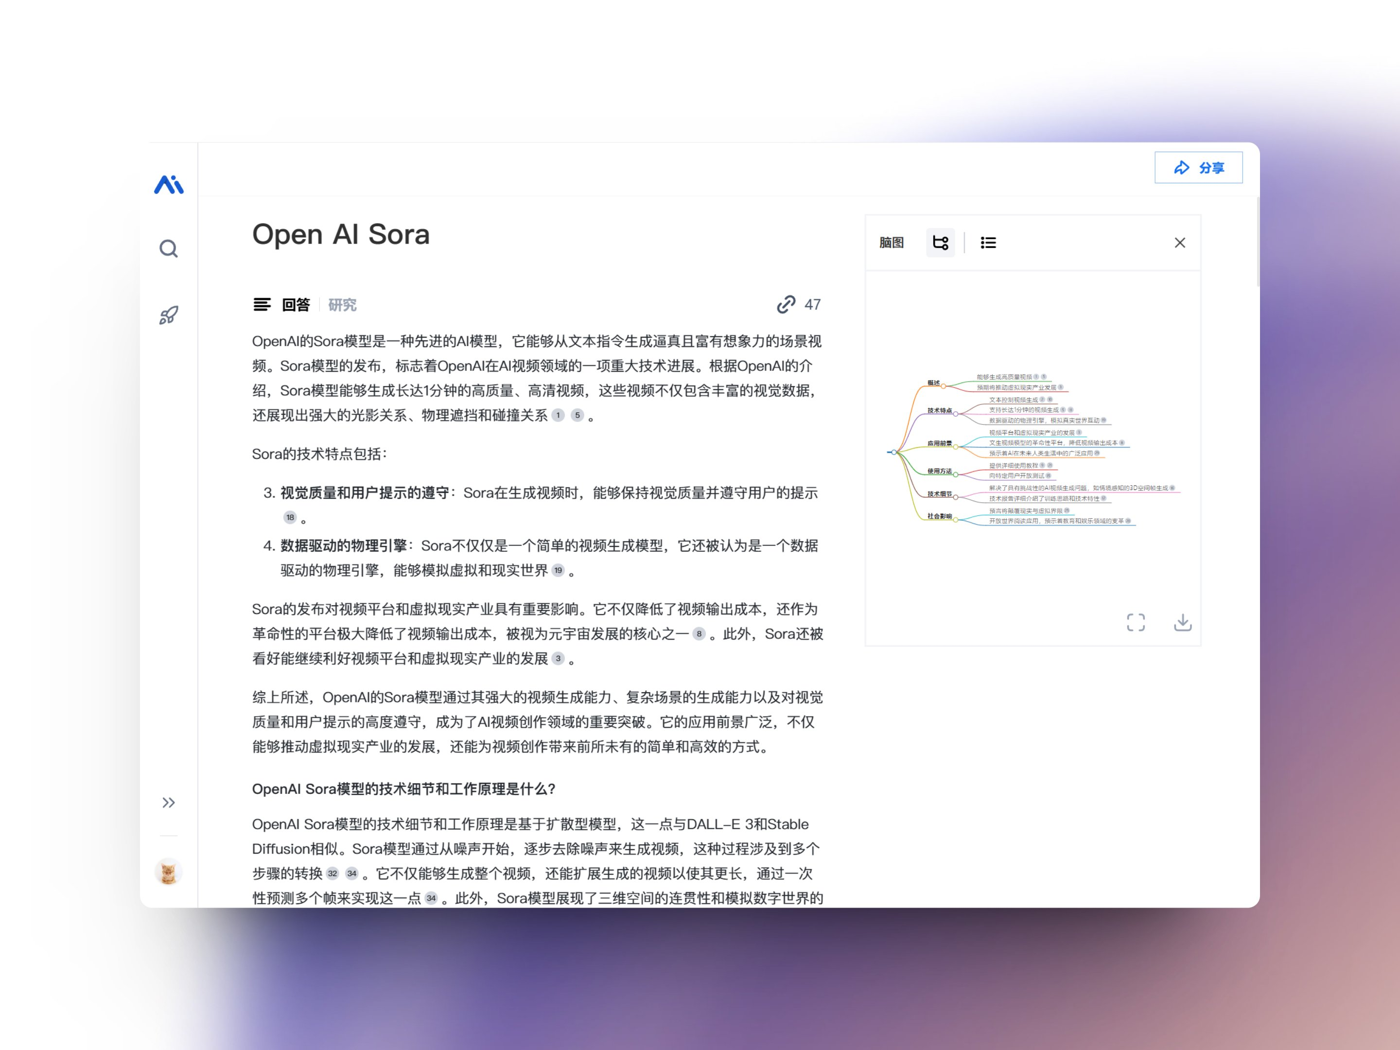This screenshot has width=1400, height=1050.
Task: Switch mind map to outline list view
Action: (x=988, y=243)
